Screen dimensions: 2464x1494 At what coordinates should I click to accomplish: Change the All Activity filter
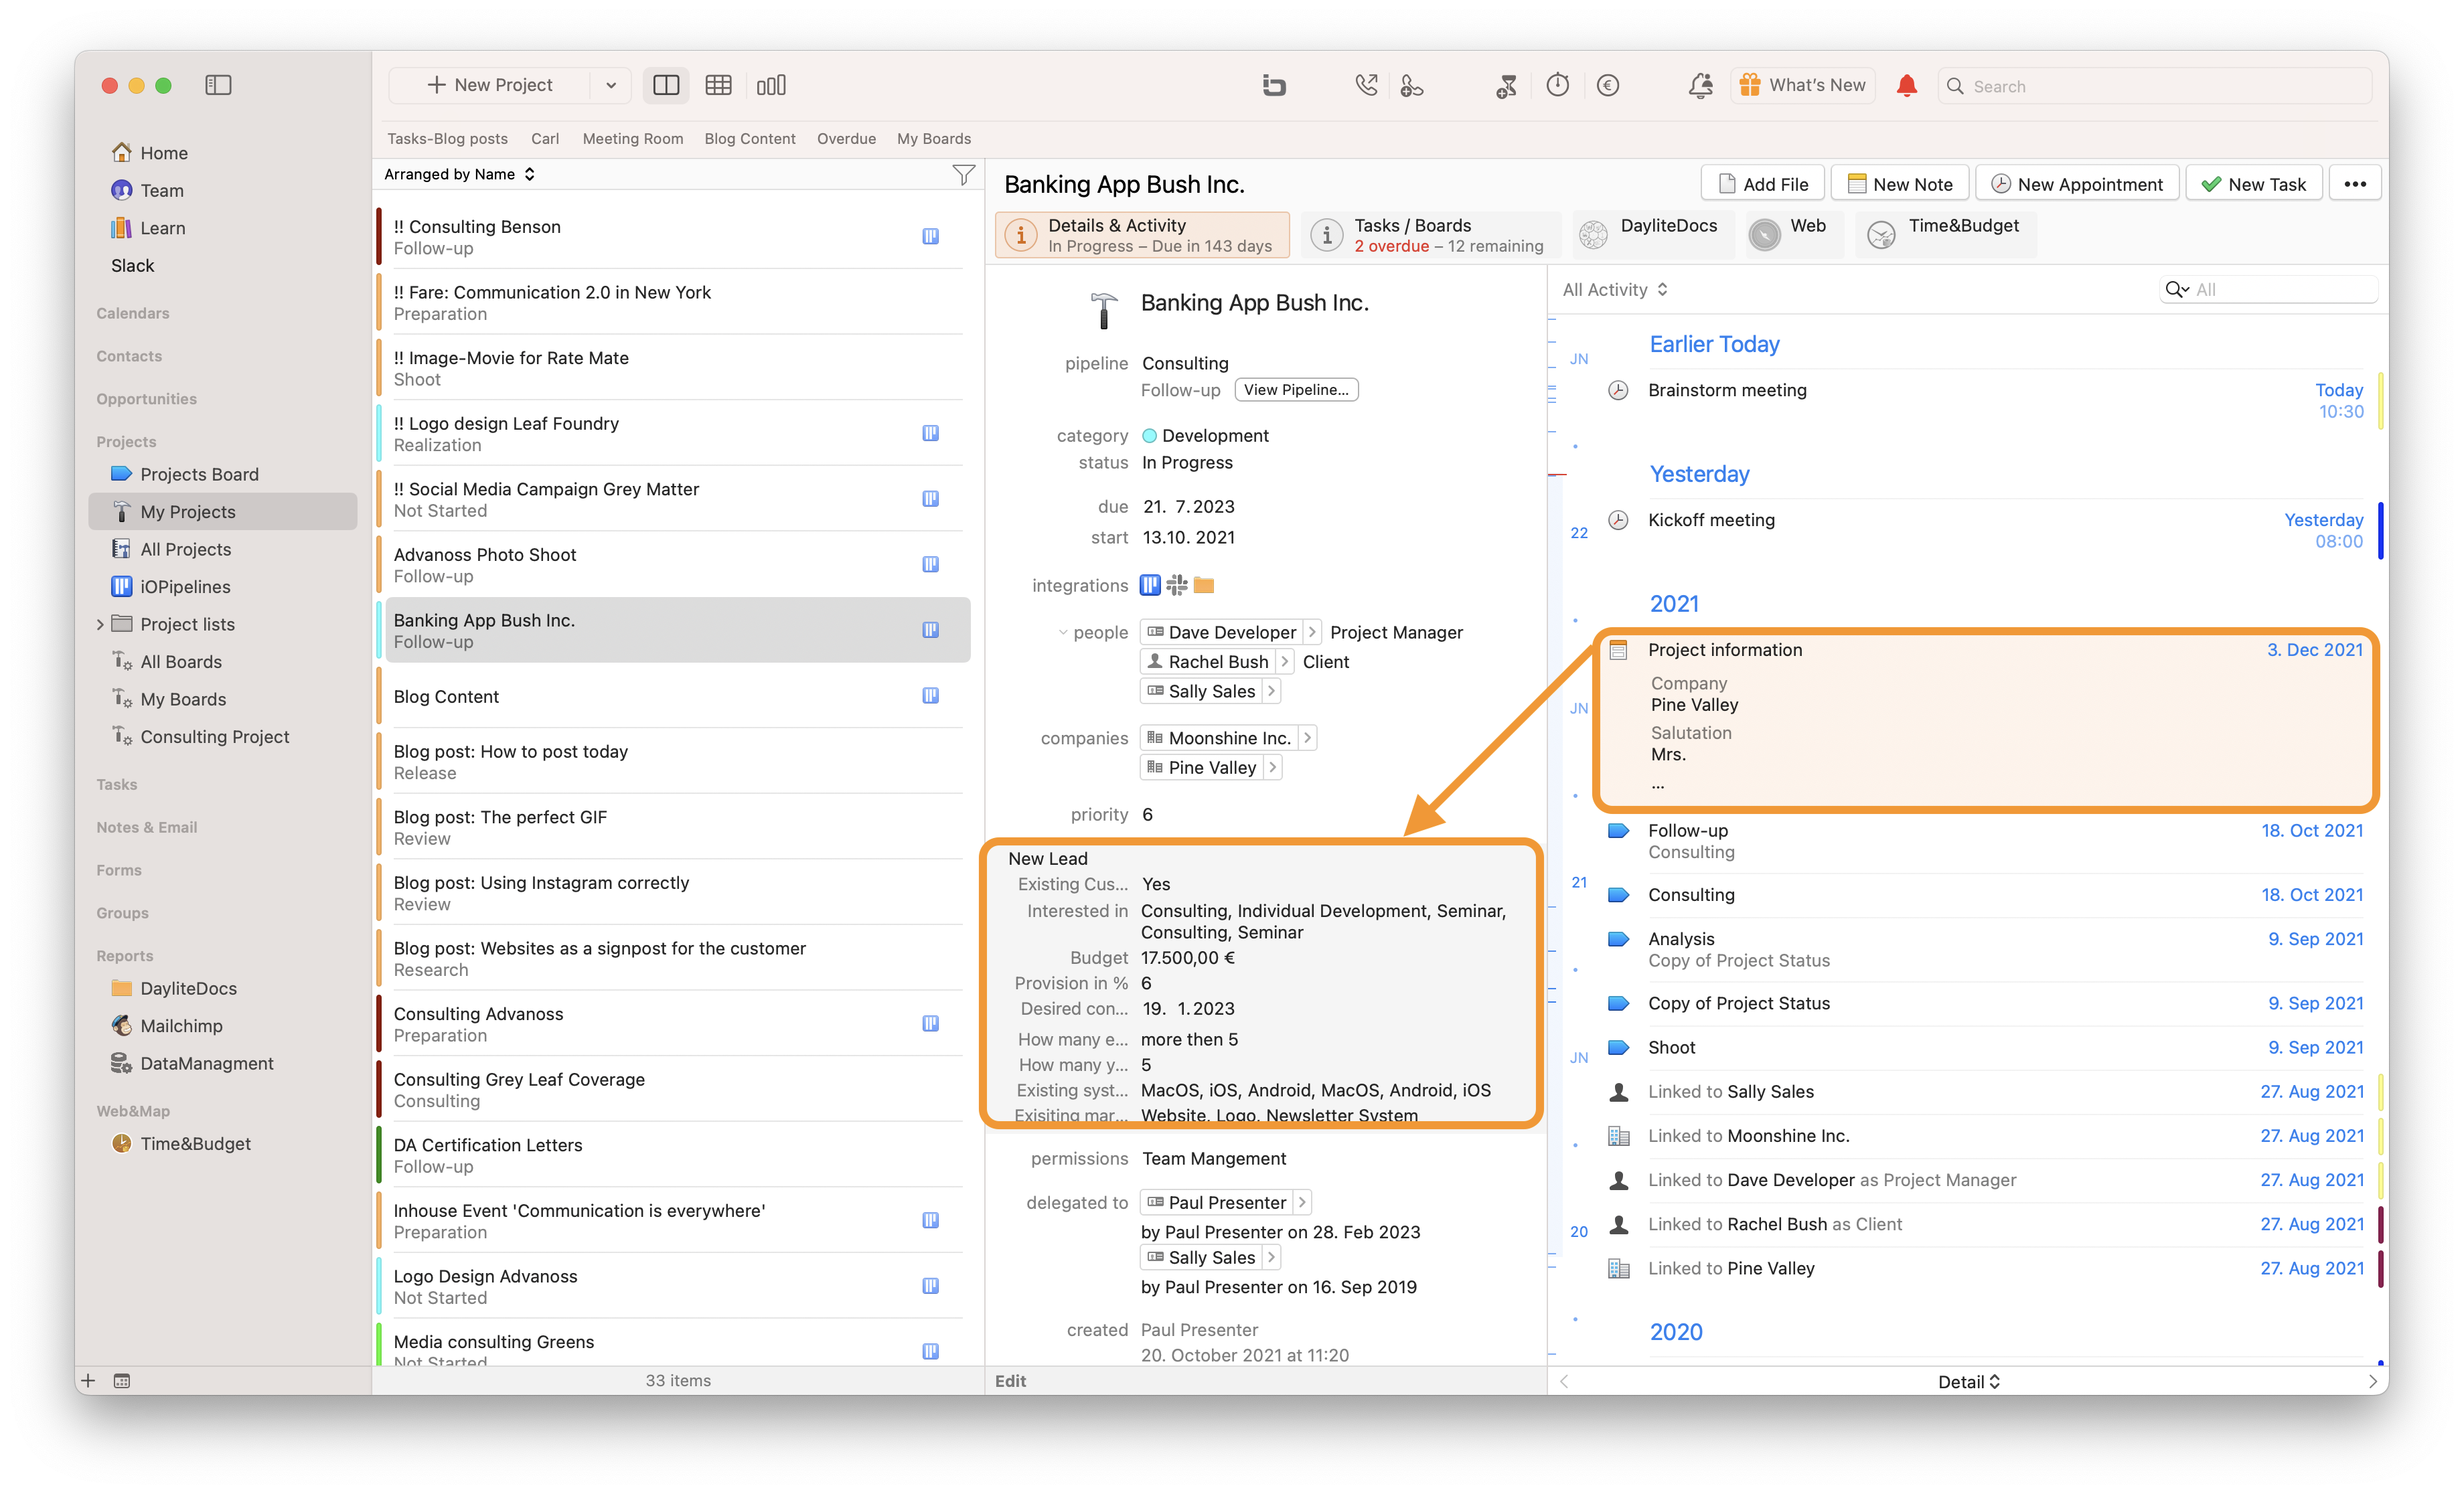click(x=1615, y=289)
